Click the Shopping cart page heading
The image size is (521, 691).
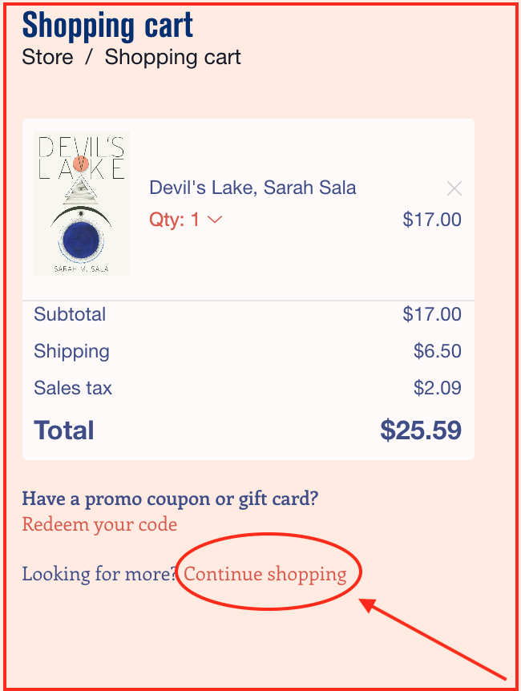coord(107,26)
